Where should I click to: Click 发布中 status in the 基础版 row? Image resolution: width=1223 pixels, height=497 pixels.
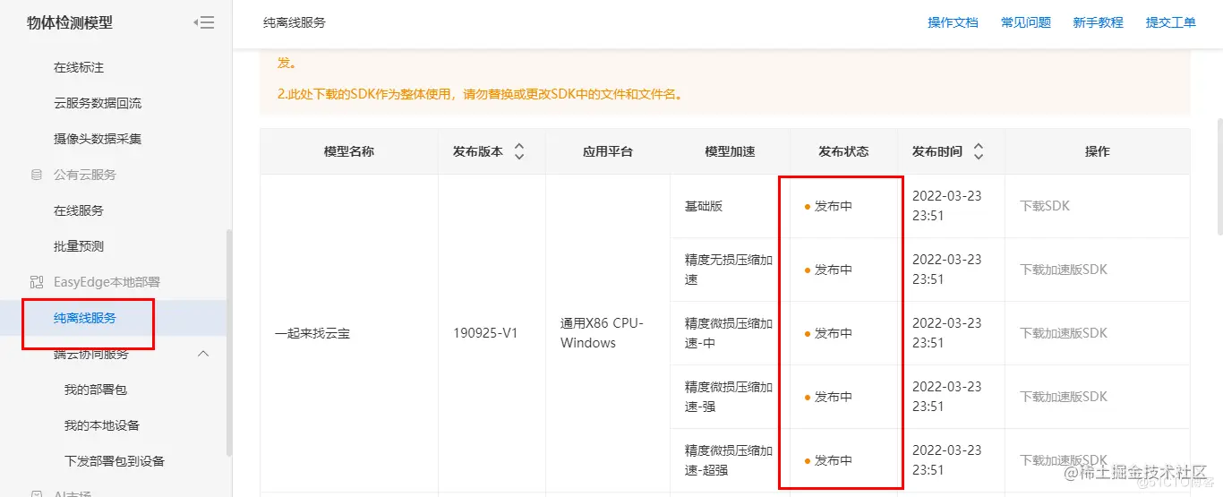834,206
